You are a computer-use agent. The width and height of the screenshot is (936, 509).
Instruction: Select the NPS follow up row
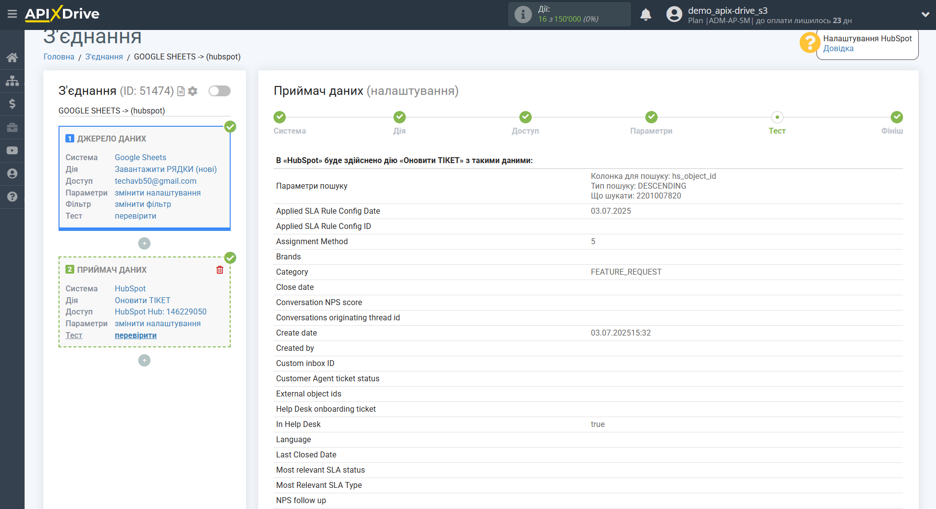pyautogui.click(x=588, y=500)
